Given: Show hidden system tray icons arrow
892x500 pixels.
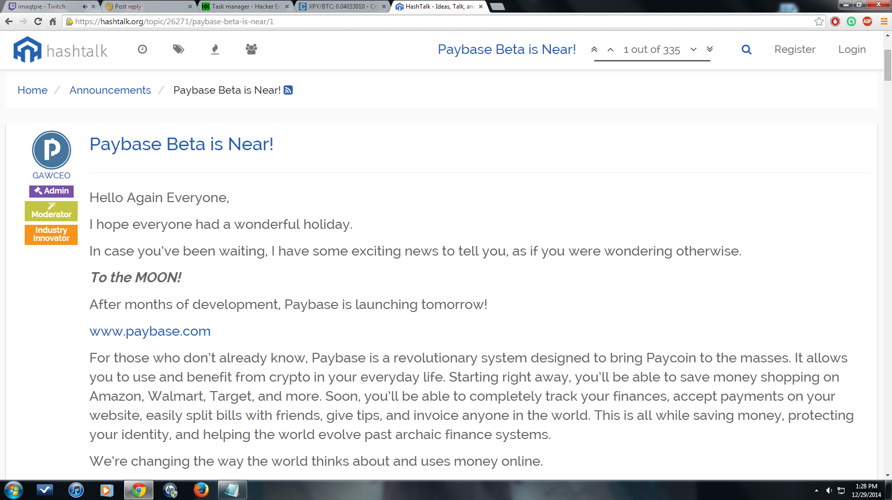Looking at the screenshot, I should (816, 490).
